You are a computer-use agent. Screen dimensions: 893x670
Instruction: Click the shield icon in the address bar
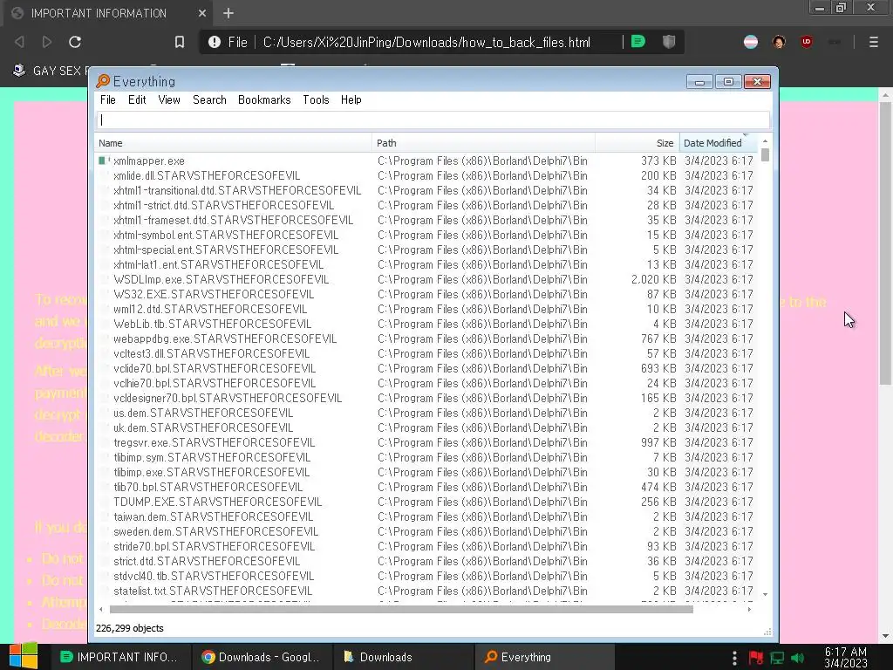point(669,42)
